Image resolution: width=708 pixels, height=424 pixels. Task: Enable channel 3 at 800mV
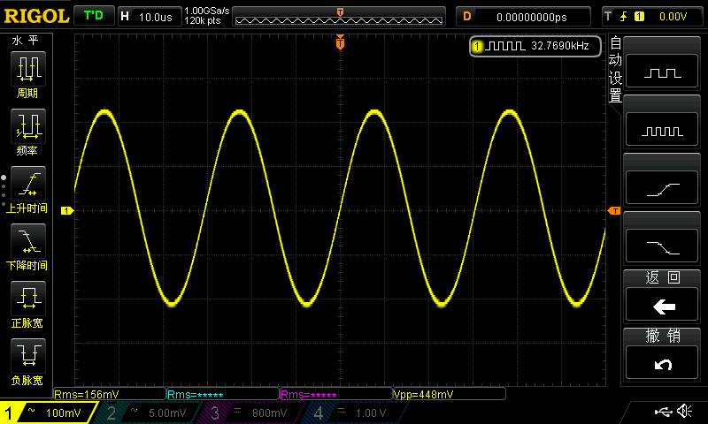tap(252, 413)
